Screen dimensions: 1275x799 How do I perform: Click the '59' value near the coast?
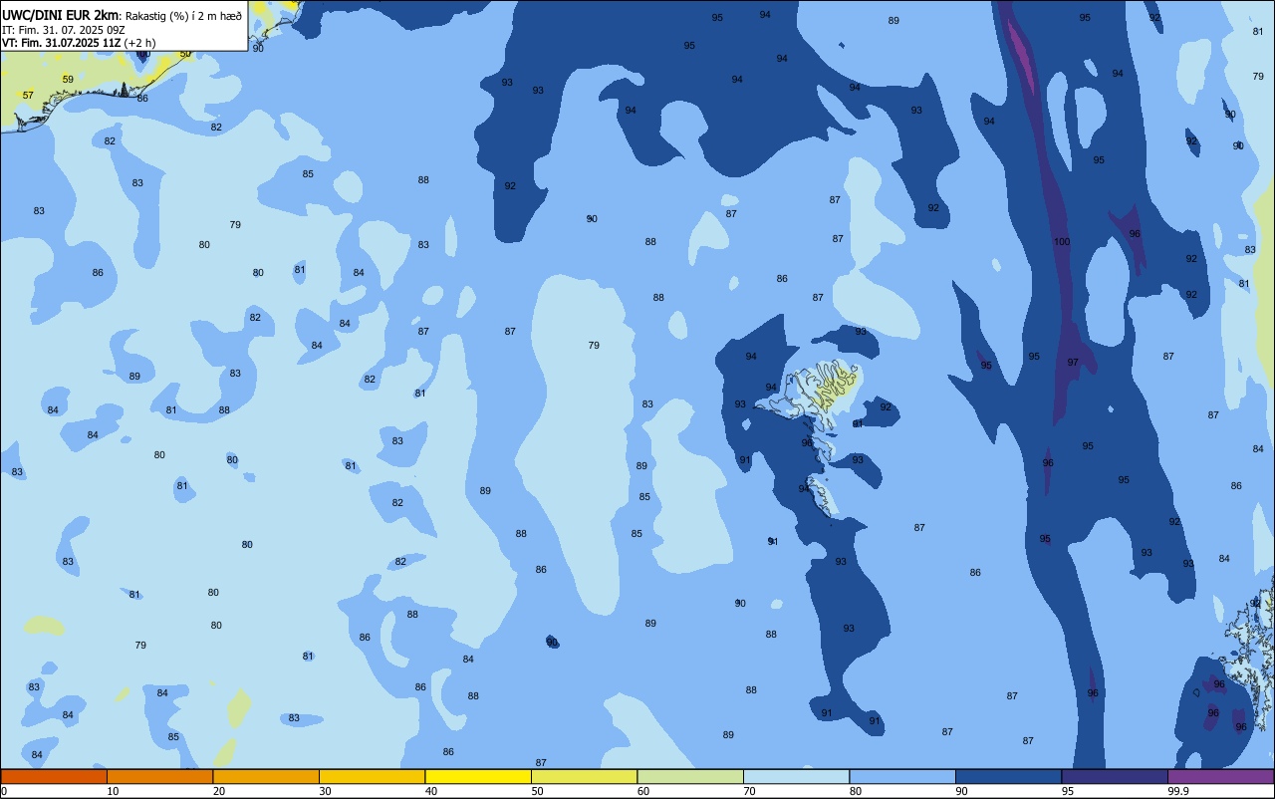coord(68,79)
